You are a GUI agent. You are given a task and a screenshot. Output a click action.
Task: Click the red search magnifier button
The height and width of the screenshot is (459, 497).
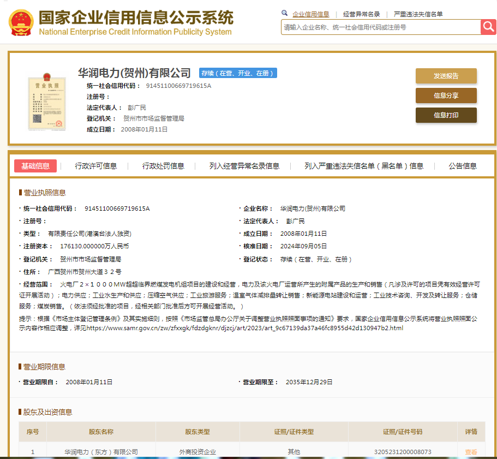pos(488,27)
